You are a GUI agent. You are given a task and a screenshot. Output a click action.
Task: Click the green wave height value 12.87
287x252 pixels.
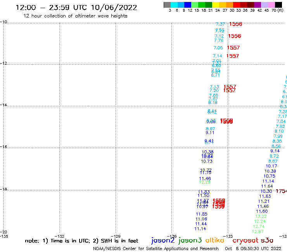(258, 231)
